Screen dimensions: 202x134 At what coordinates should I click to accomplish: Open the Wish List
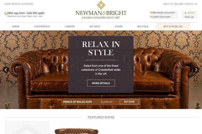(189, 17)
